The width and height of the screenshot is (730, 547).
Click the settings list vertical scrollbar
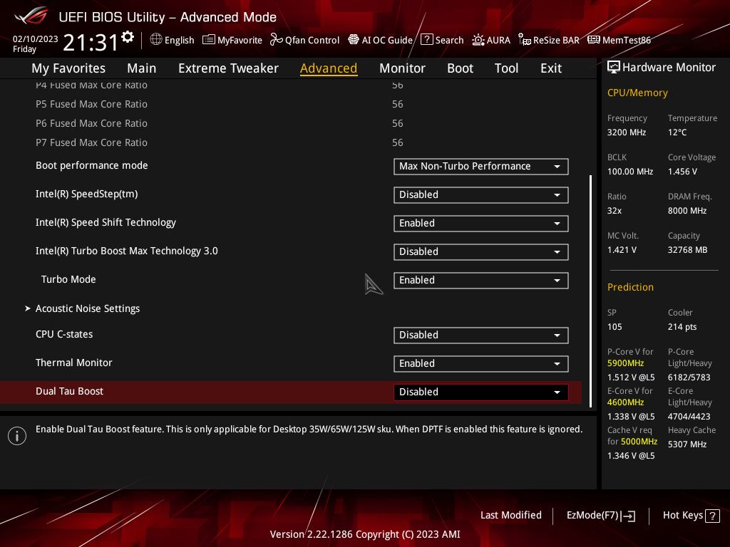(x=591, y=291)
